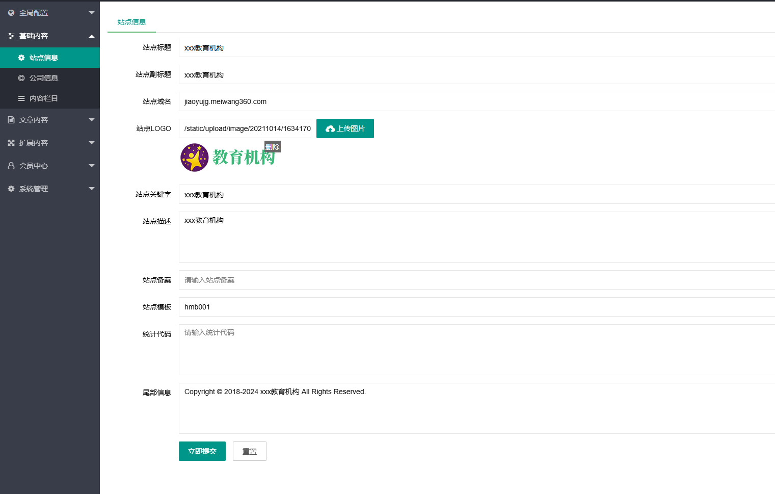This screenshot has height=494, width=775.
Task: Click the 立即提交 submit button
Action: click(x=202, y=451)
